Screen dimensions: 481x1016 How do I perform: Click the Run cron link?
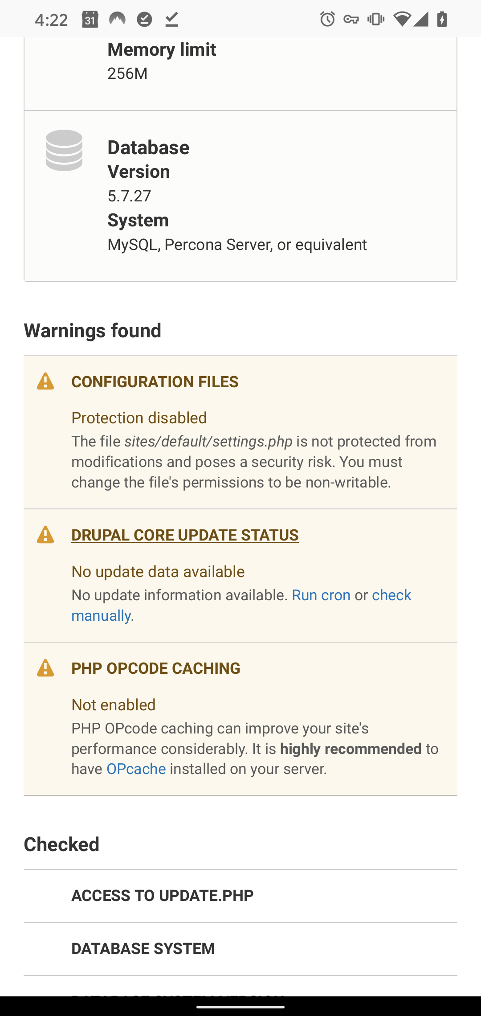[x=321, y=595]
